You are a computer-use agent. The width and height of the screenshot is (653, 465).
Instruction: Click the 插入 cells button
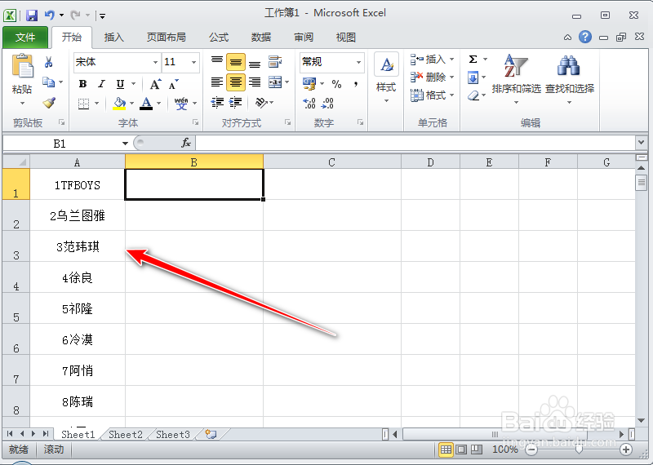pyautogui.click(x=432, y=59)
